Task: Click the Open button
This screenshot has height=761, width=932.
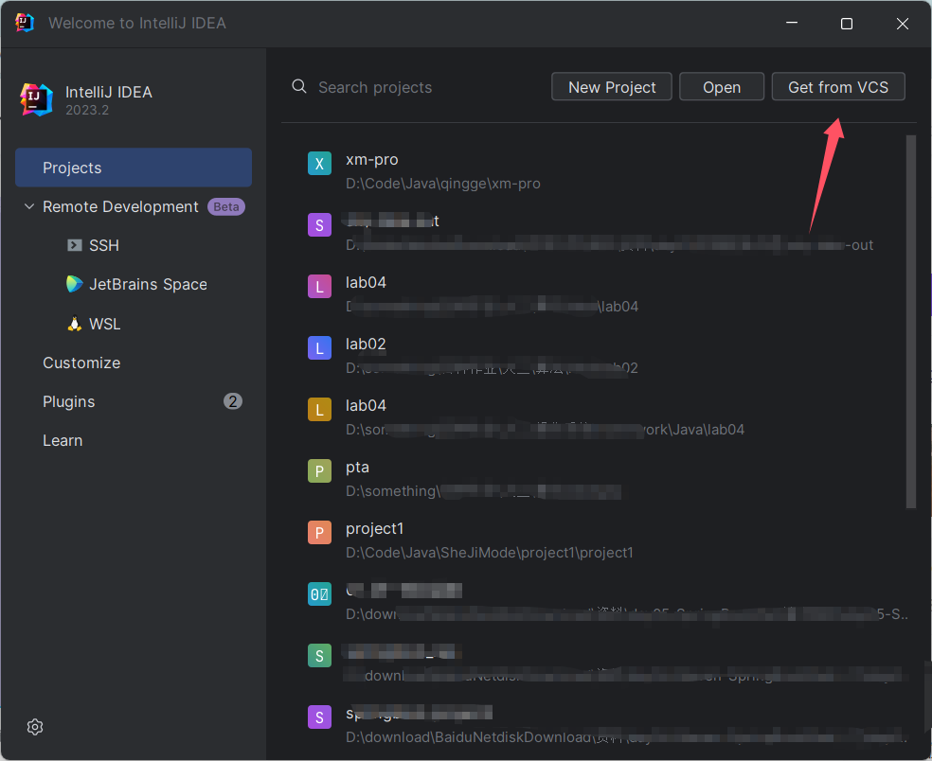Action: (x=722, y=87)
